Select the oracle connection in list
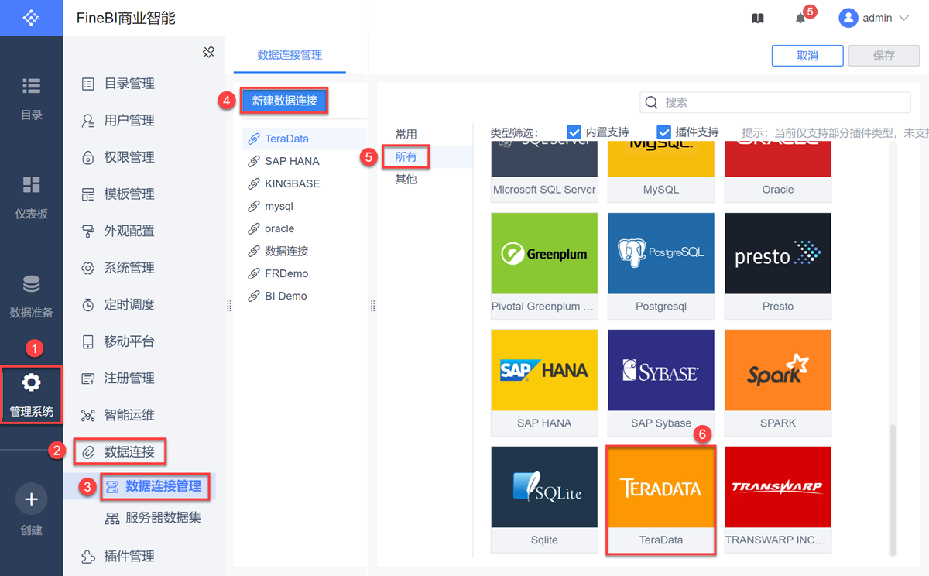The height and width of the screenshot is (576, 929). tap(303, 228)
